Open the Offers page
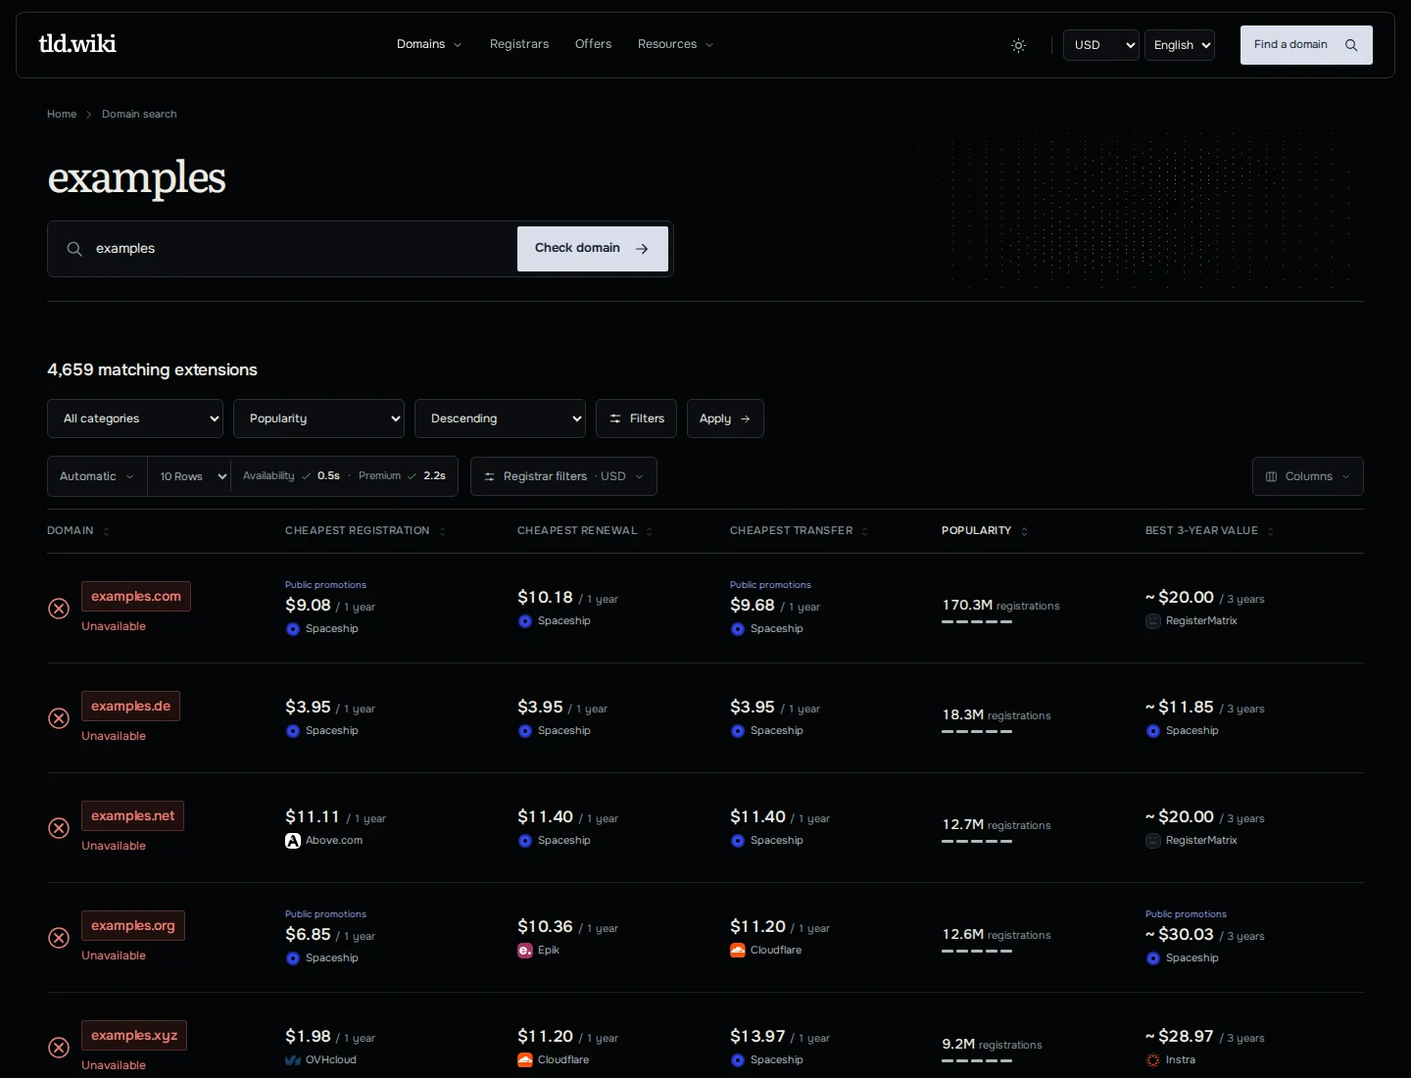1411x1078 pixels. pyautogui.click(x=593, y=44)
